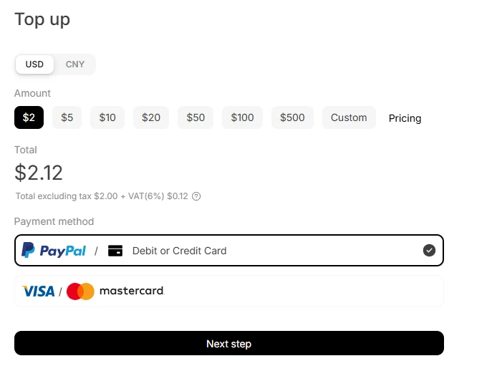Select the $2 amount option
This screenshot has width=492, height=366.
pos(29,117)
